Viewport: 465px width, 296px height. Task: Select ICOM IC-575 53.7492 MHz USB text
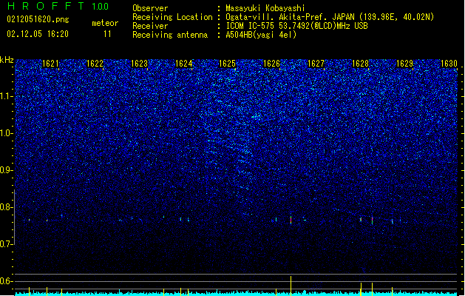click(x=296, y=26)
